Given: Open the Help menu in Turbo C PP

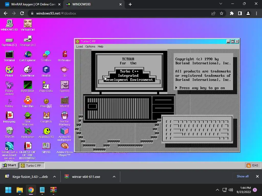Looking at the screenshot, I should coord(100,46).
